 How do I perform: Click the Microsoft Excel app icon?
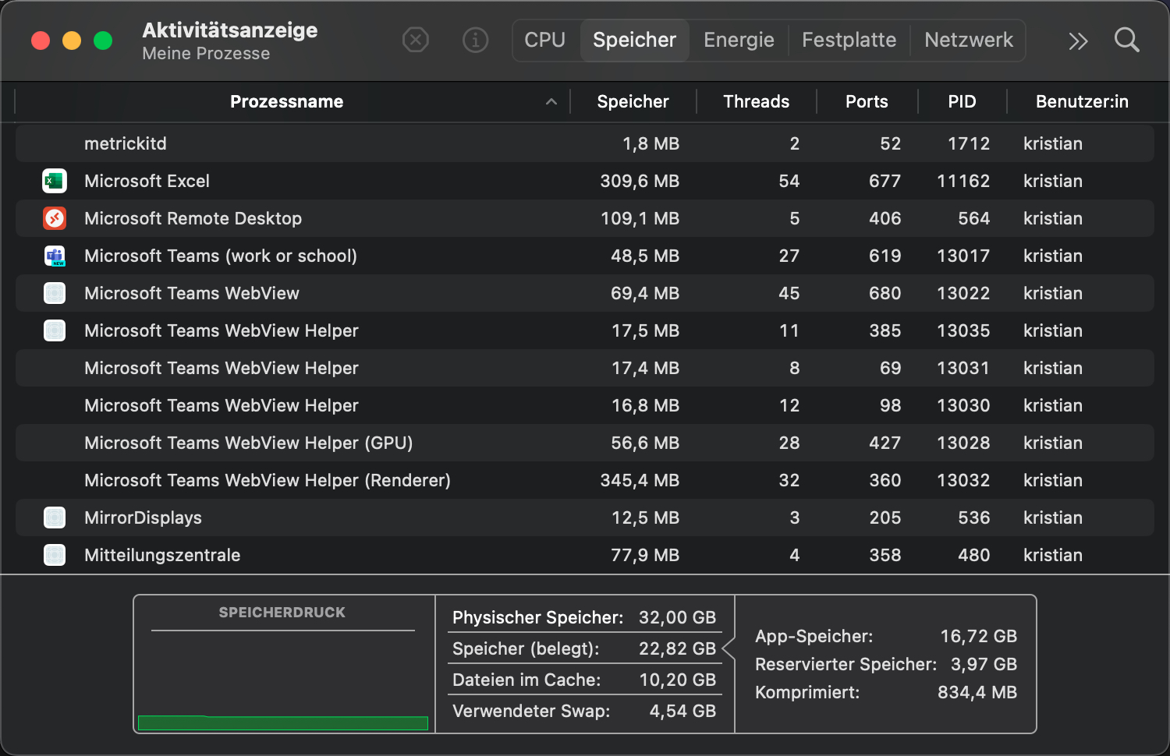55,181
